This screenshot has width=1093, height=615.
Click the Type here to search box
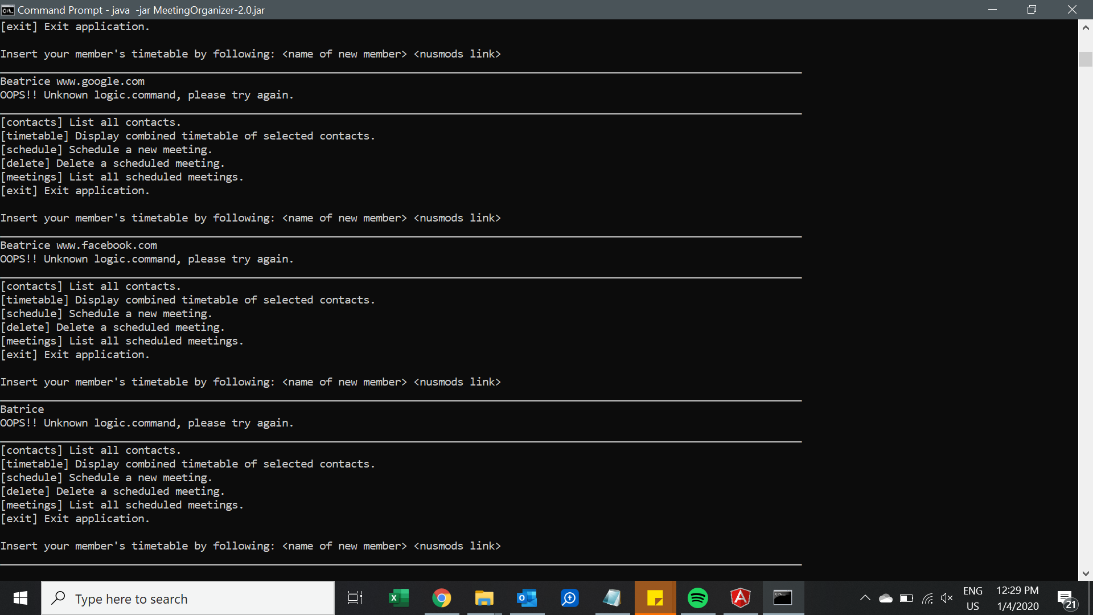[188, 598]
